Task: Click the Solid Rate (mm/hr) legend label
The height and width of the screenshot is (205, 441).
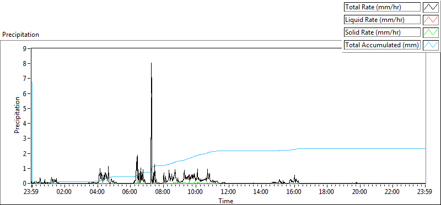Action: pos(383,32)
